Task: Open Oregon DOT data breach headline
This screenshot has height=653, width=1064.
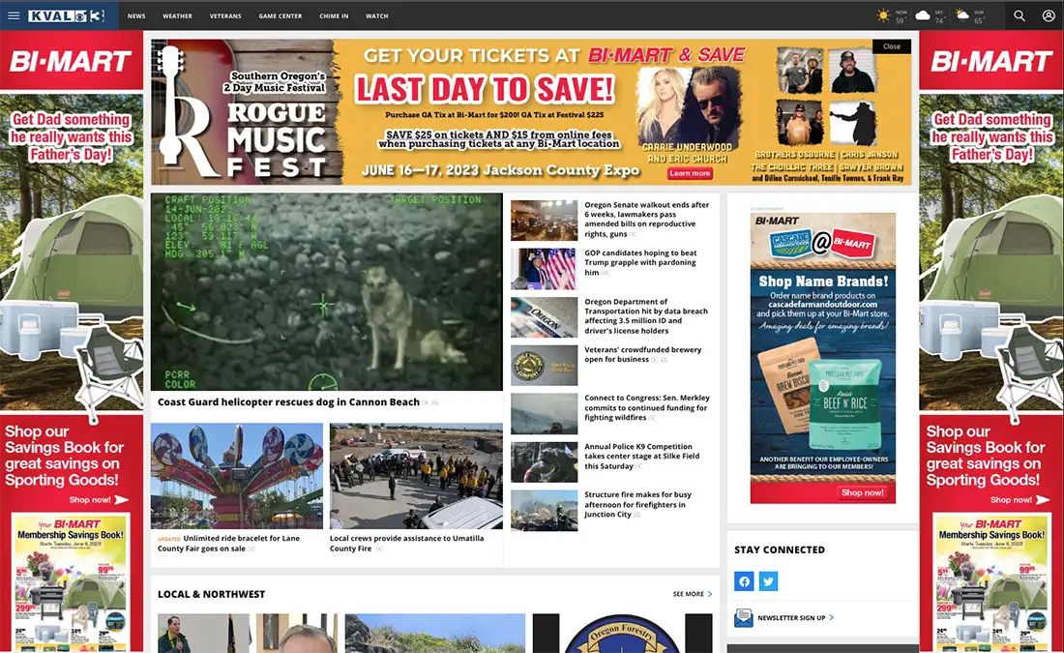Action: tap(646, 316)
